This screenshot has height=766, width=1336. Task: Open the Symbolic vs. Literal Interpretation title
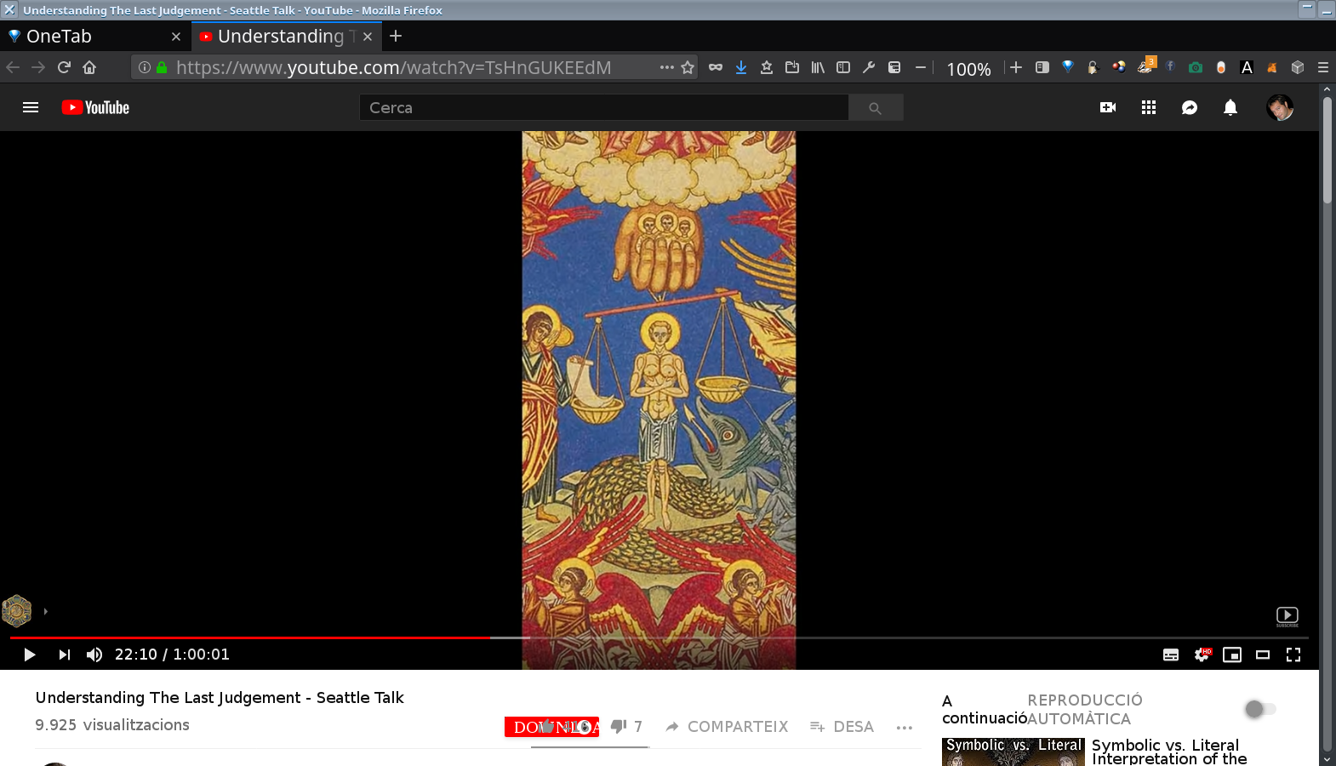(x=1169, y=752)
